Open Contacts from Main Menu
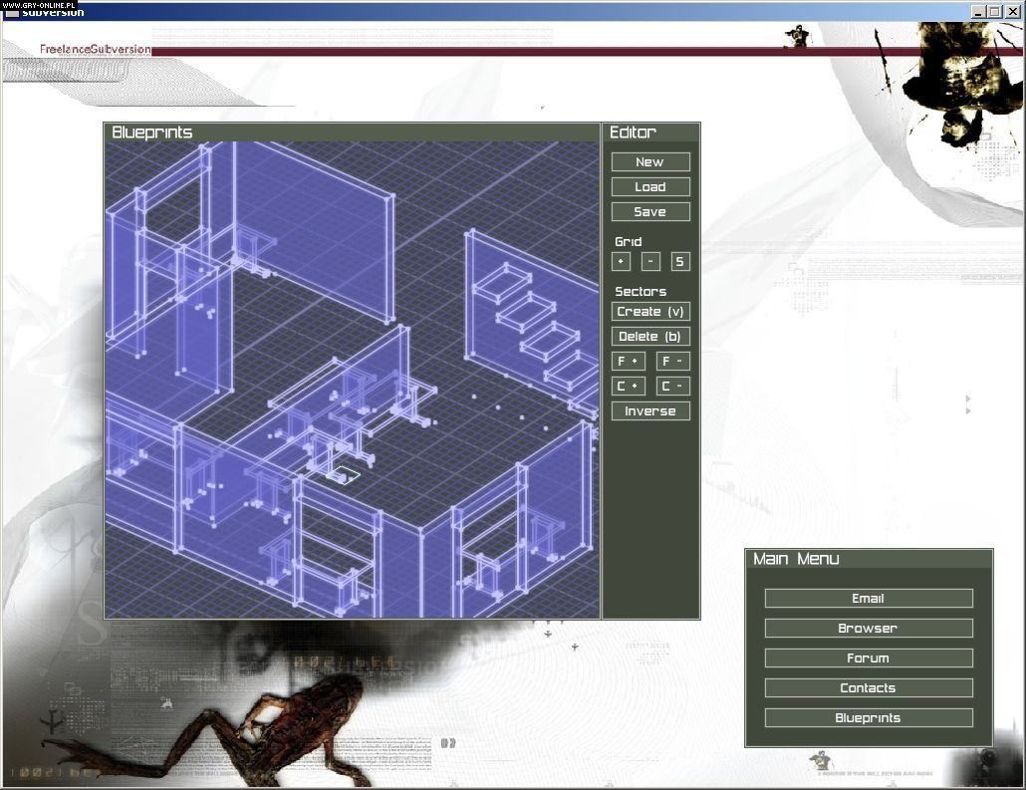This screenshot has width=1026, height=790. tap(869, 688)
